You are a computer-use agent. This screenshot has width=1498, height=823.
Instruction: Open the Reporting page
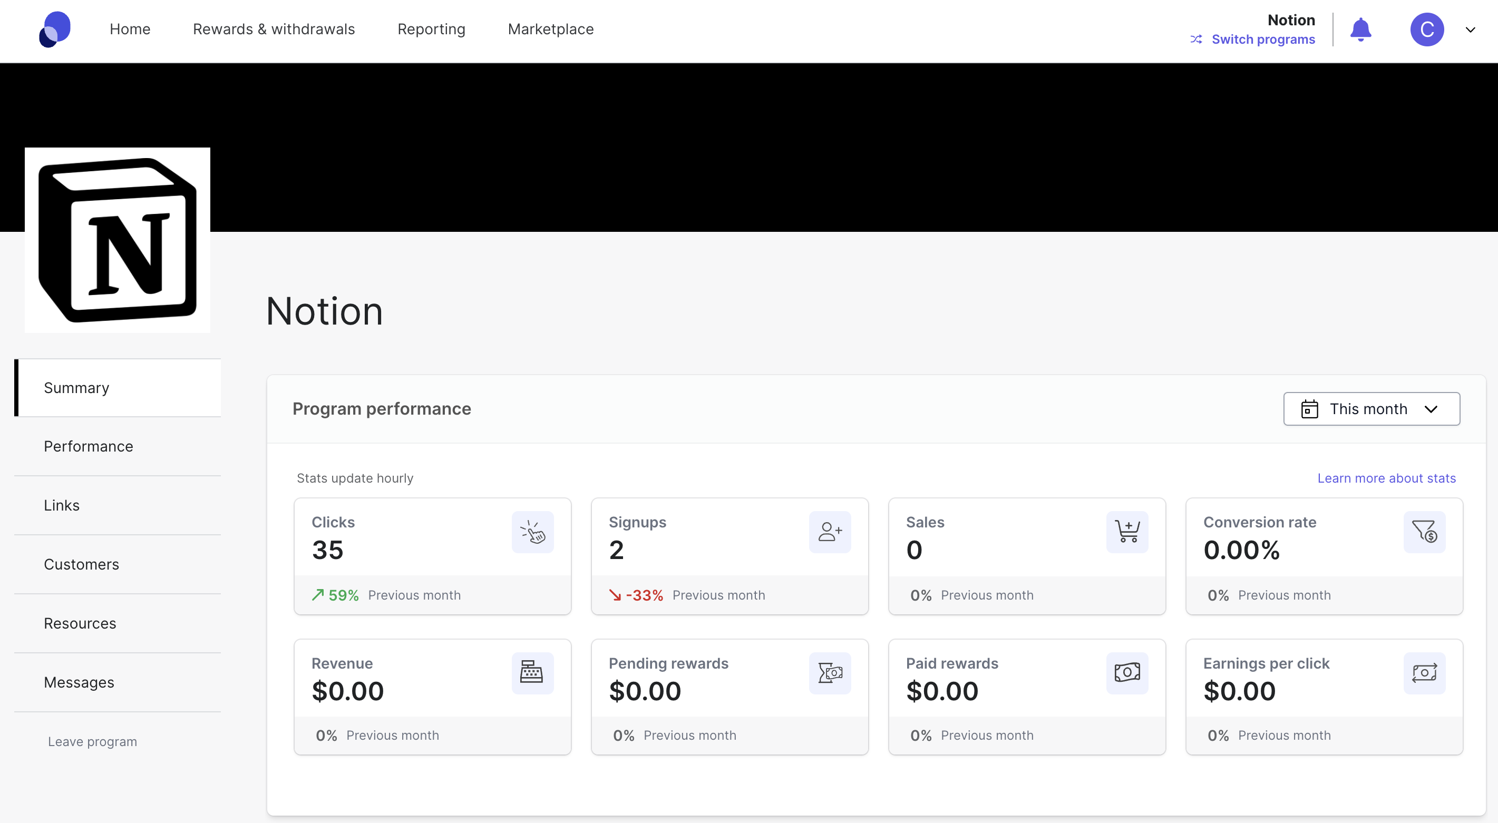tap(431, 29)
